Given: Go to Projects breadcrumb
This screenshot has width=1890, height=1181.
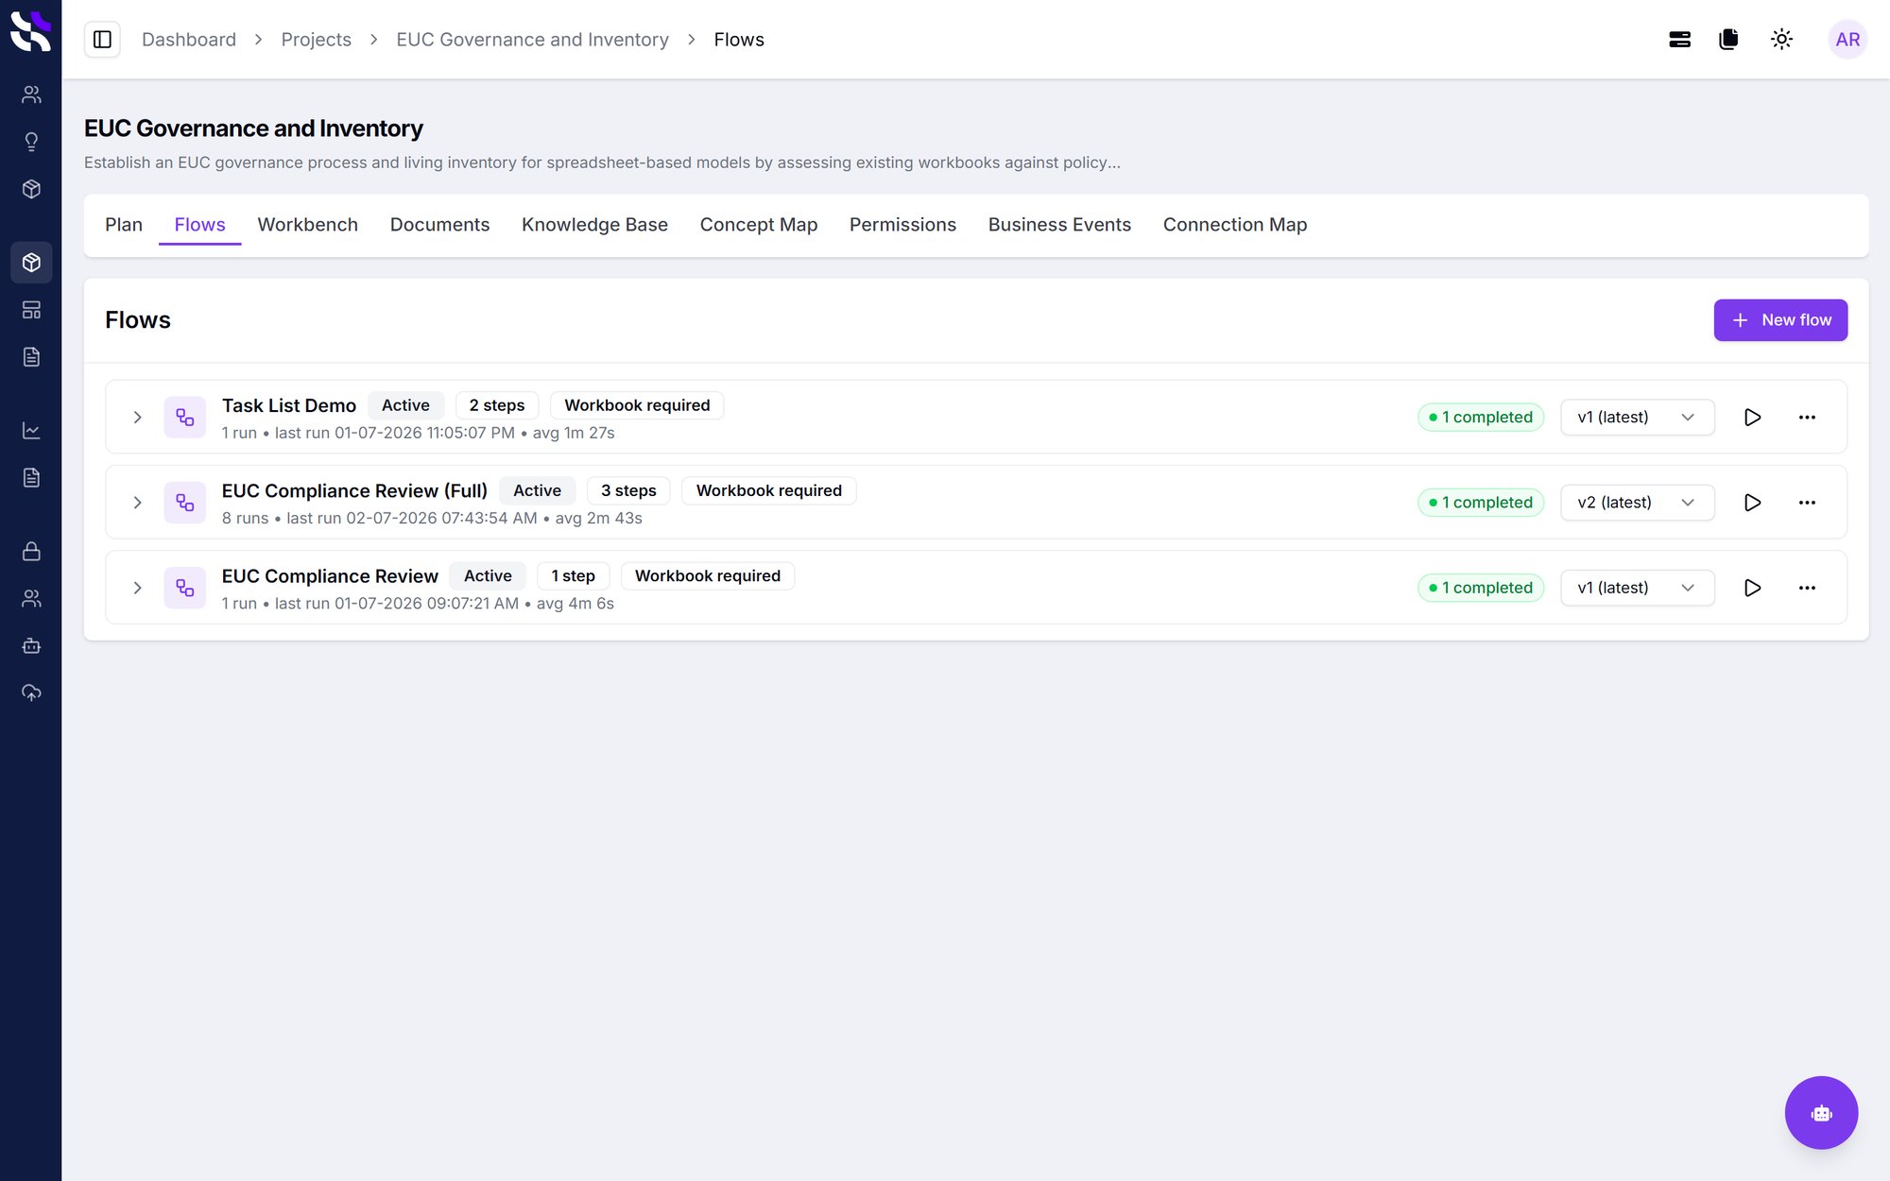Looking at the screenshot, I should coord(316,40).
